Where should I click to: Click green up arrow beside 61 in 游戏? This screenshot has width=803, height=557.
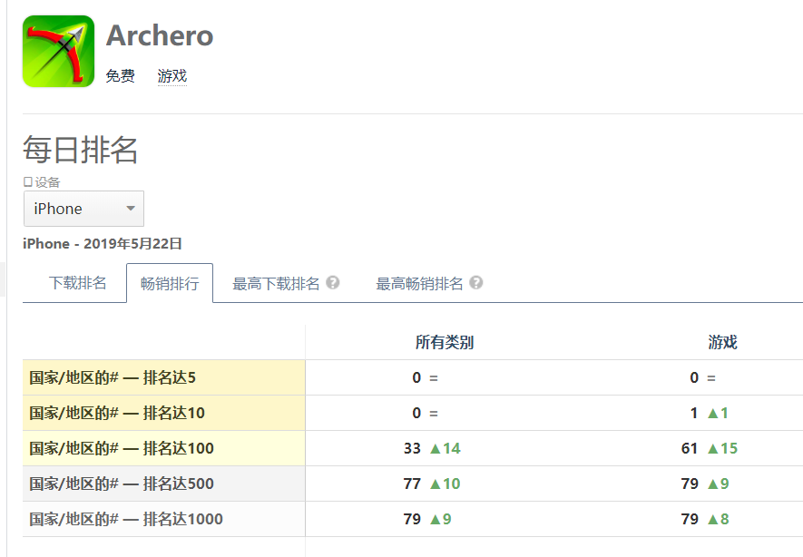coord(712,448)
